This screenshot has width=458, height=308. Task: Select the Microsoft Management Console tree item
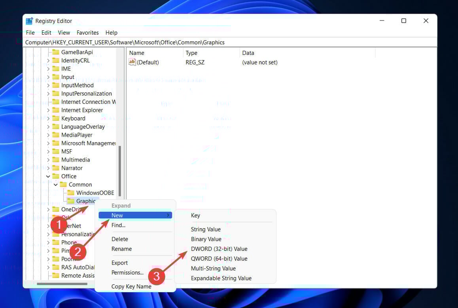pos(88,143)
